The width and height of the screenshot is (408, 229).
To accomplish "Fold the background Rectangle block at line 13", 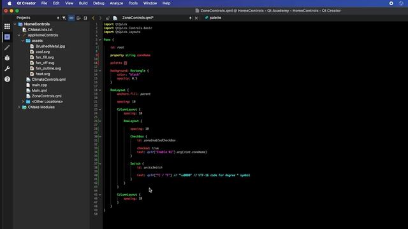I will (x=100, y=71).
